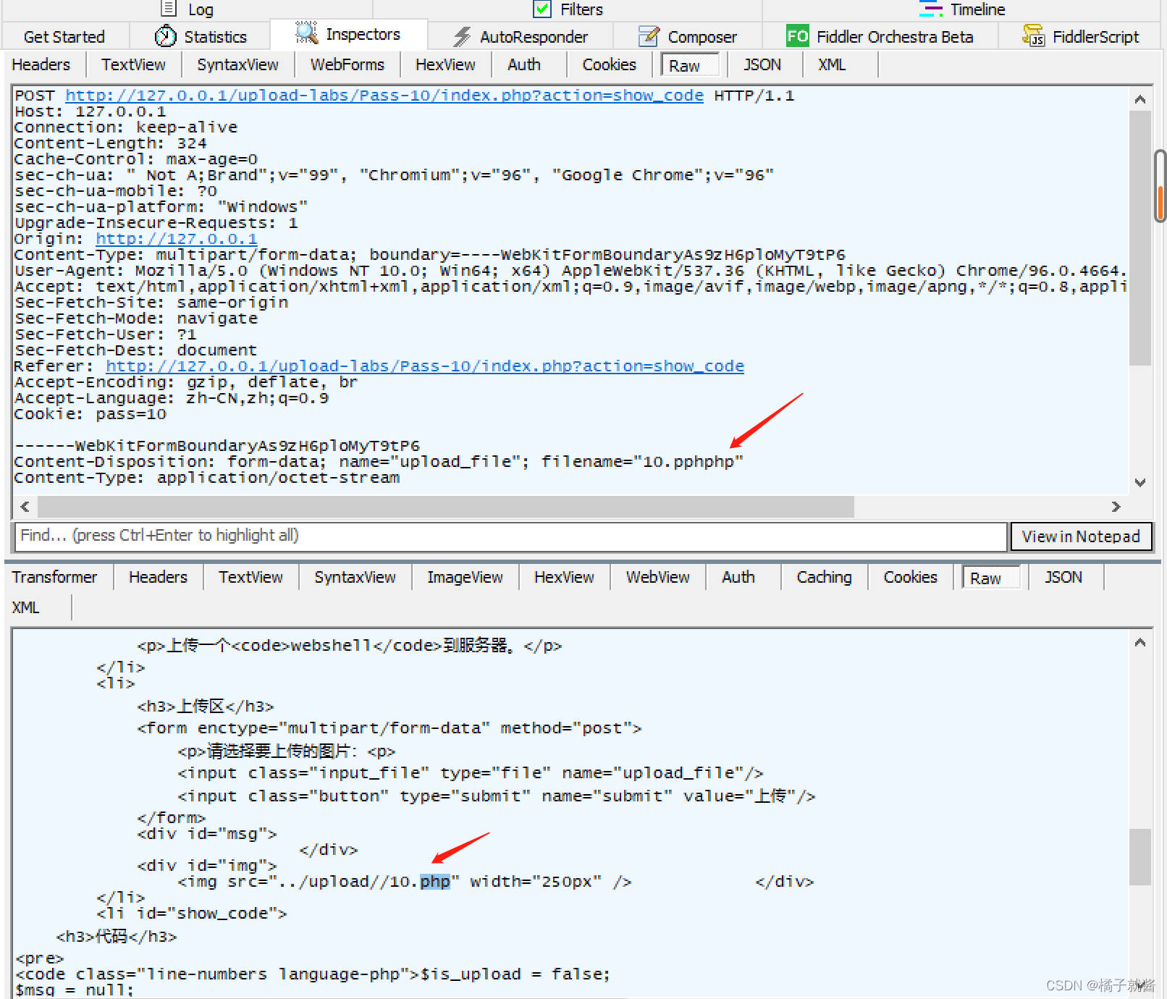Select request Raw inspector tab
Image resolution: width=1167 pixels, height=999 pixels.
pos(691,65)
